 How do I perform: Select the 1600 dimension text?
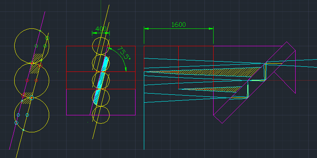pos(179,24)
